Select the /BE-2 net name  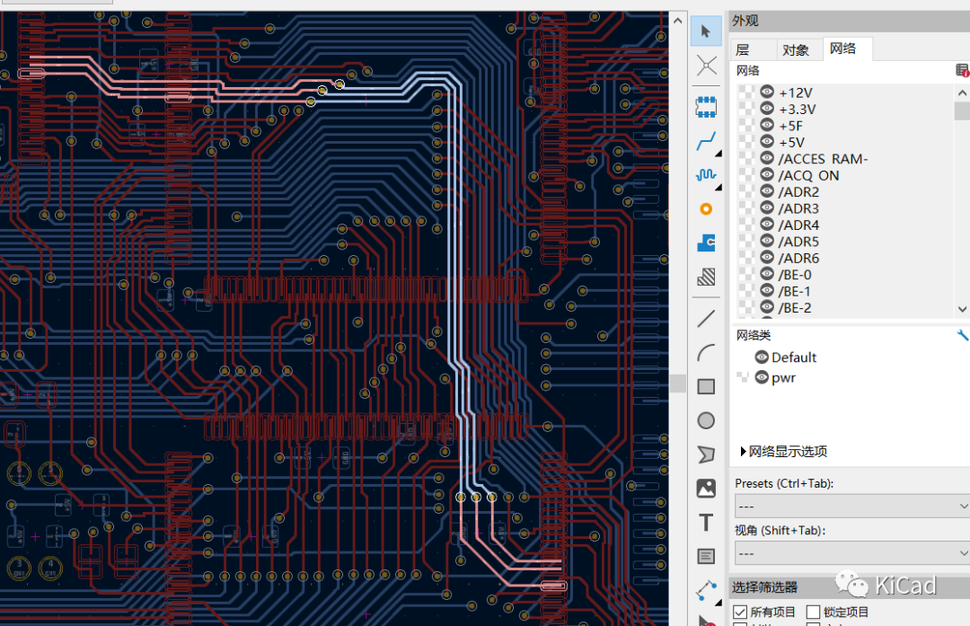coord(795,307)
